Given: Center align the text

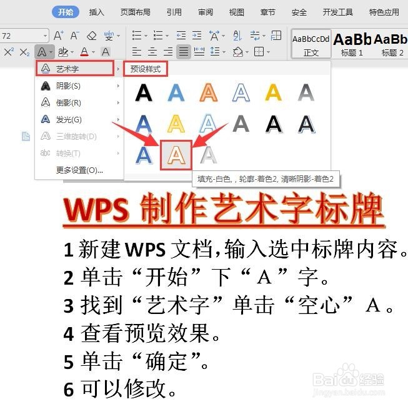Looking at the screenshot, I should pos(152,52).
